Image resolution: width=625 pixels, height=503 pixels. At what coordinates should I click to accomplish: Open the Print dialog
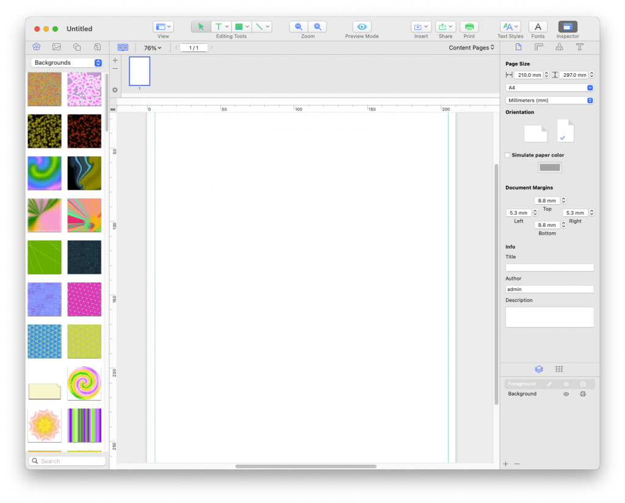click(x=469, y=27)
